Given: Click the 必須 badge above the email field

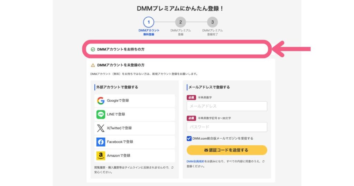Looking at the screenshot, I should coord(191,97).
